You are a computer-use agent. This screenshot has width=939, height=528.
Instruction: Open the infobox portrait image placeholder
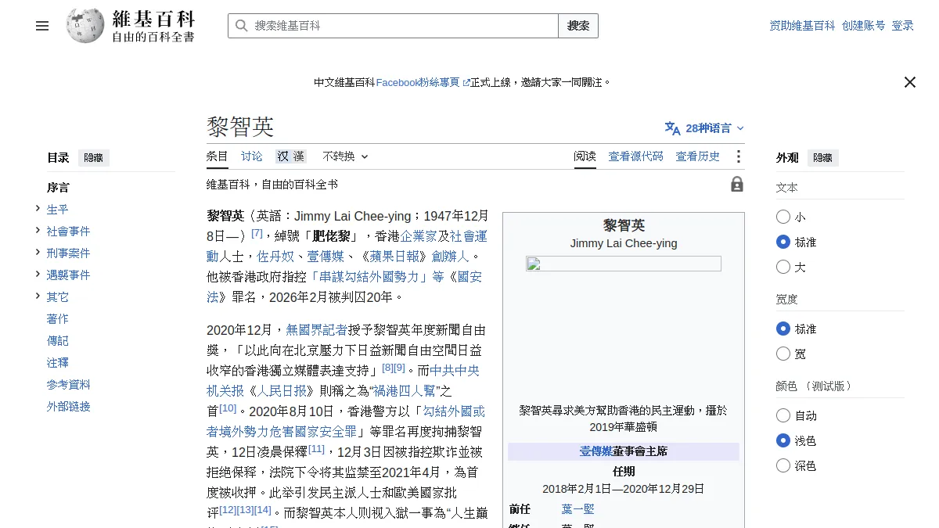pyautogui.click(x=624, y=264)
